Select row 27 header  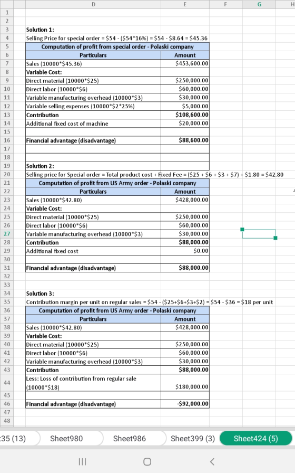click(x=7, y=234)
